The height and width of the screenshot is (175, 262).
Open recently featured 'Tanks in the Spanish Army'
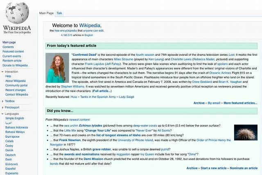(98, 97)
